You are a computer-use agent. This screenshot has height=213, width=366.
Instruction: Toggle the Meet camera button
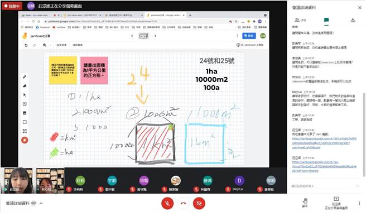pos(199,204)
